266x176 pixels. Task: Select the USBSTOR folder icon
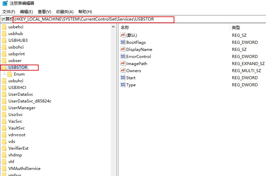click(4, 67)
